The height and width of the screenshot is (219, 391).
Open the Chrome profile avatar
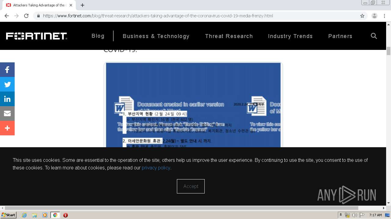point(375,16)
